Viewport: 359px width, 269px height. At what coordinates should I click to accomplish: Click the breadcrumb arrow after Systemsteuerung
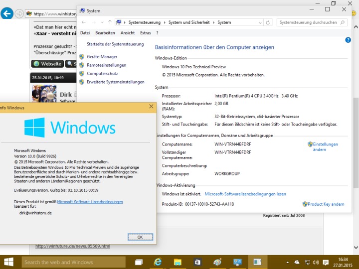click(x=165, y=22)
